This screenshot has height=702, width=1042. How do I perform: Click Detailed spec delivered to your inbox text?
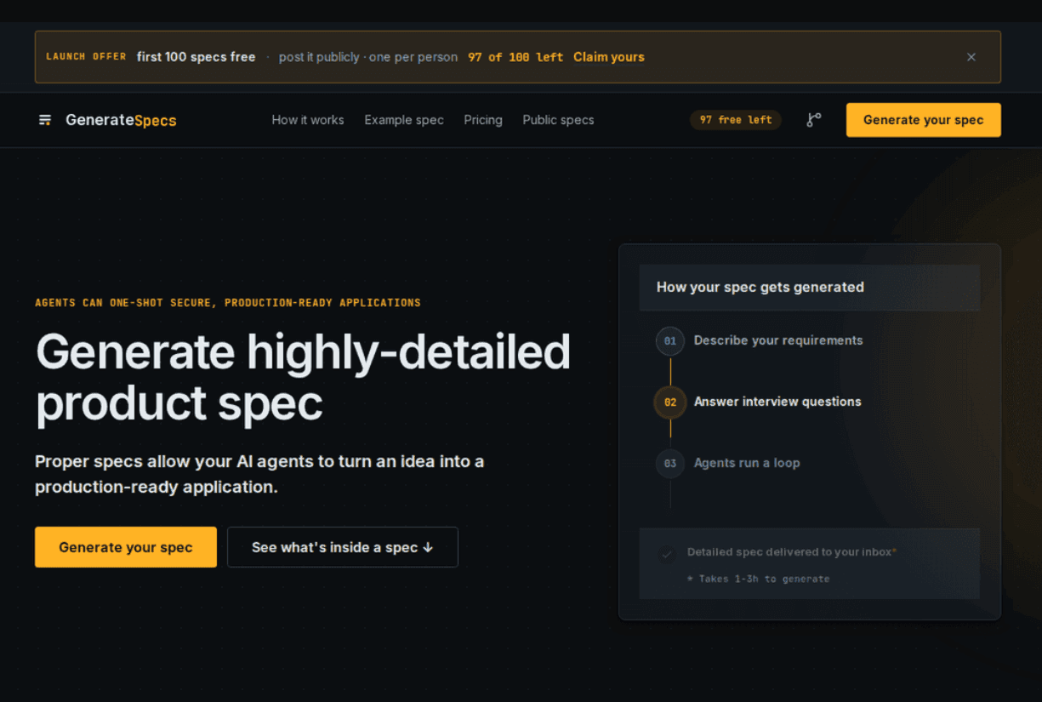click(x=791, y=552)
